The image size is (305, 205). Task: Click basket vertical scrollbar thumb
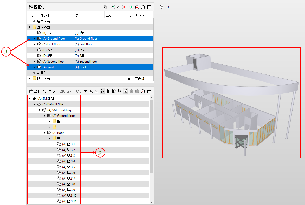(151, 136)
